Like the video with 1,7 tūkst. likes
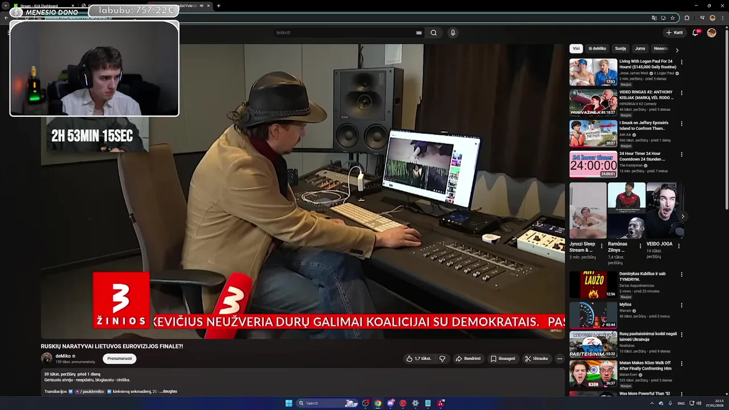The width and height of the screenshot is (729, 410). (x=419, y=359)
